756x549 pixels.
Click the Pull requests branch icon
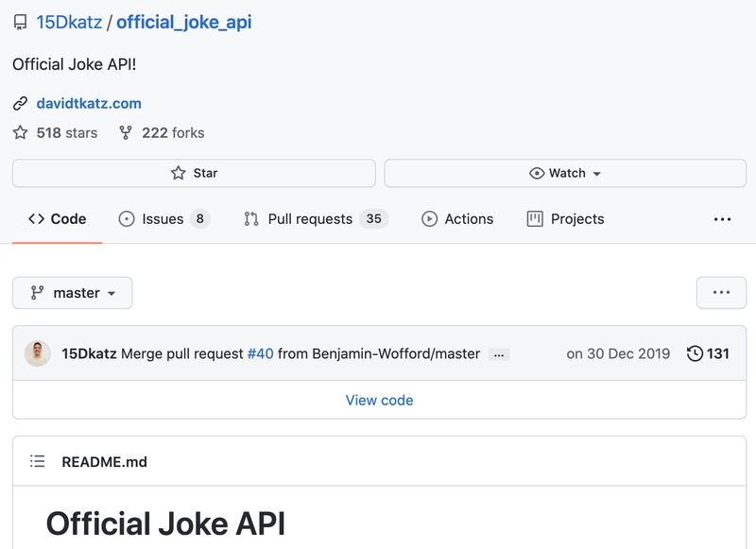point(251,219)
